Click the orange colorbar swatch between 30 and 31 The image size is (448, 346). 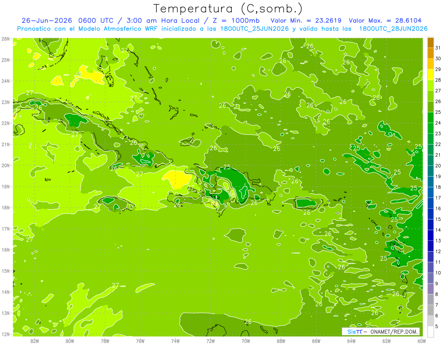tap(430, 53)
